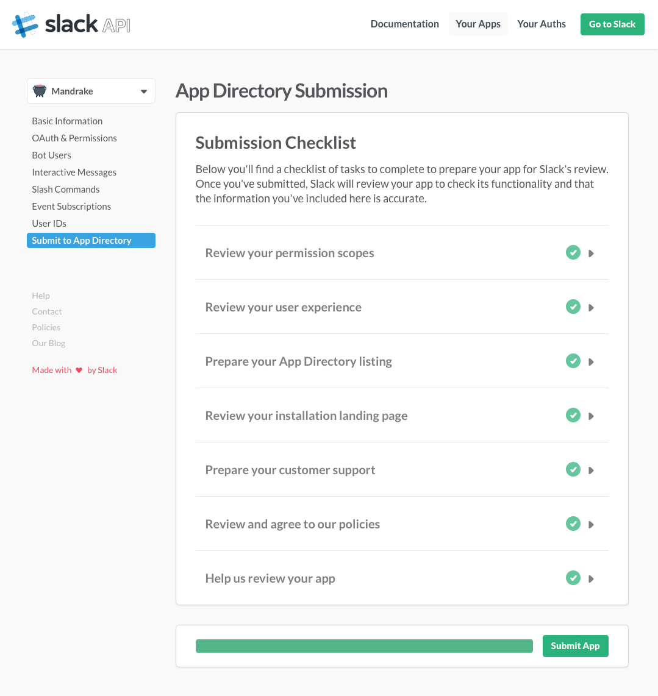Click the green submission progress bar
Screen dimensions: 658x696
(x=364, y=646)
